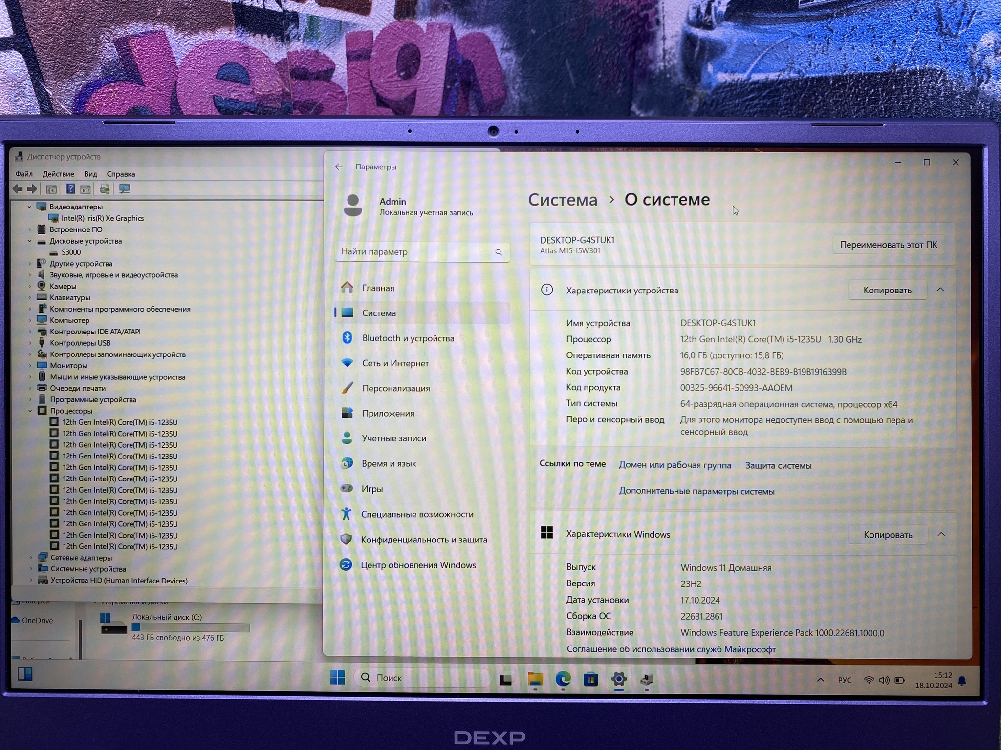Open Microsoft Store from the taskbar
This screenshot has height=750, width=1001.
590,679
